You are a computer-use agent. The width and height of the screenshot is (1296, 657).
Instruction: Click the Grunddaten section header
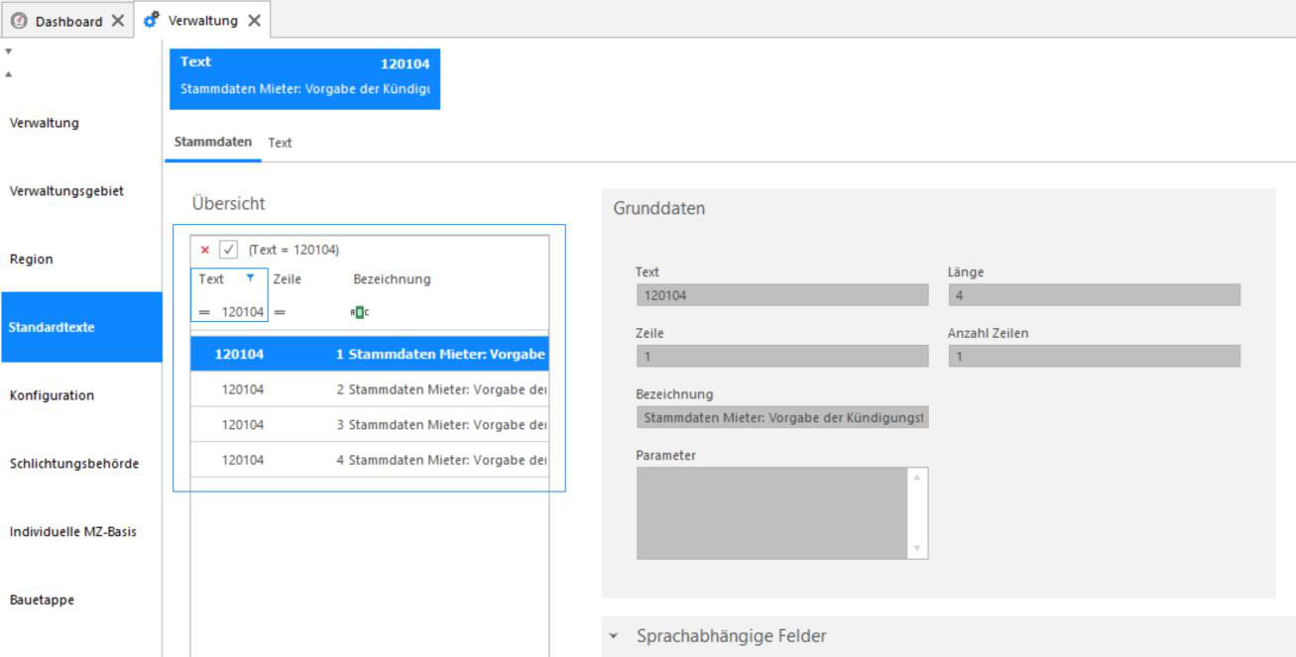coord(658,209)
